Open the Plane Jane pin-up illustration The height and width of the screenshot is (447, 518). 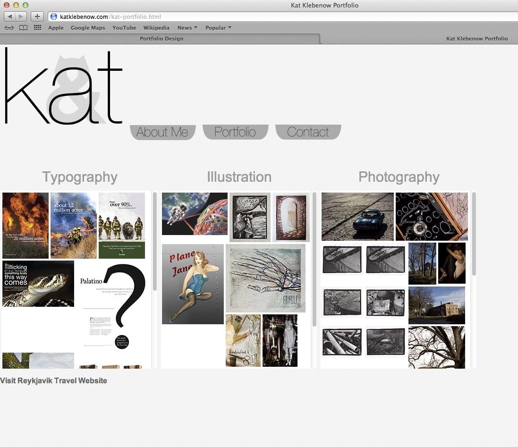click(x=193, y=284)
